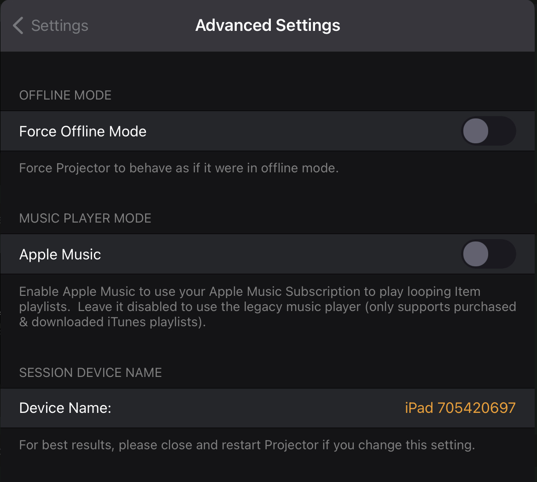The width and height of the screenshot is (537, 482).
Task: Select the Device Name: label
Action: coord(65,408)
